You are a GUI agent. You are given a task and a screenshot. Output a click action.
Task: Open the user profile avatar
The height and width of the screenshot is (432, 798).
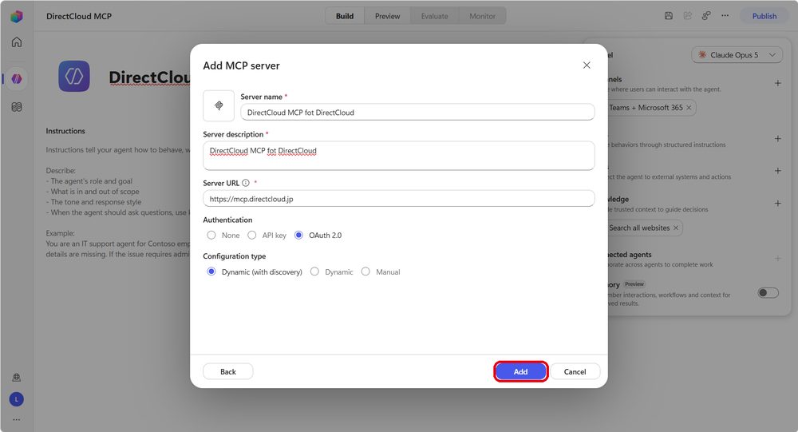16,399
